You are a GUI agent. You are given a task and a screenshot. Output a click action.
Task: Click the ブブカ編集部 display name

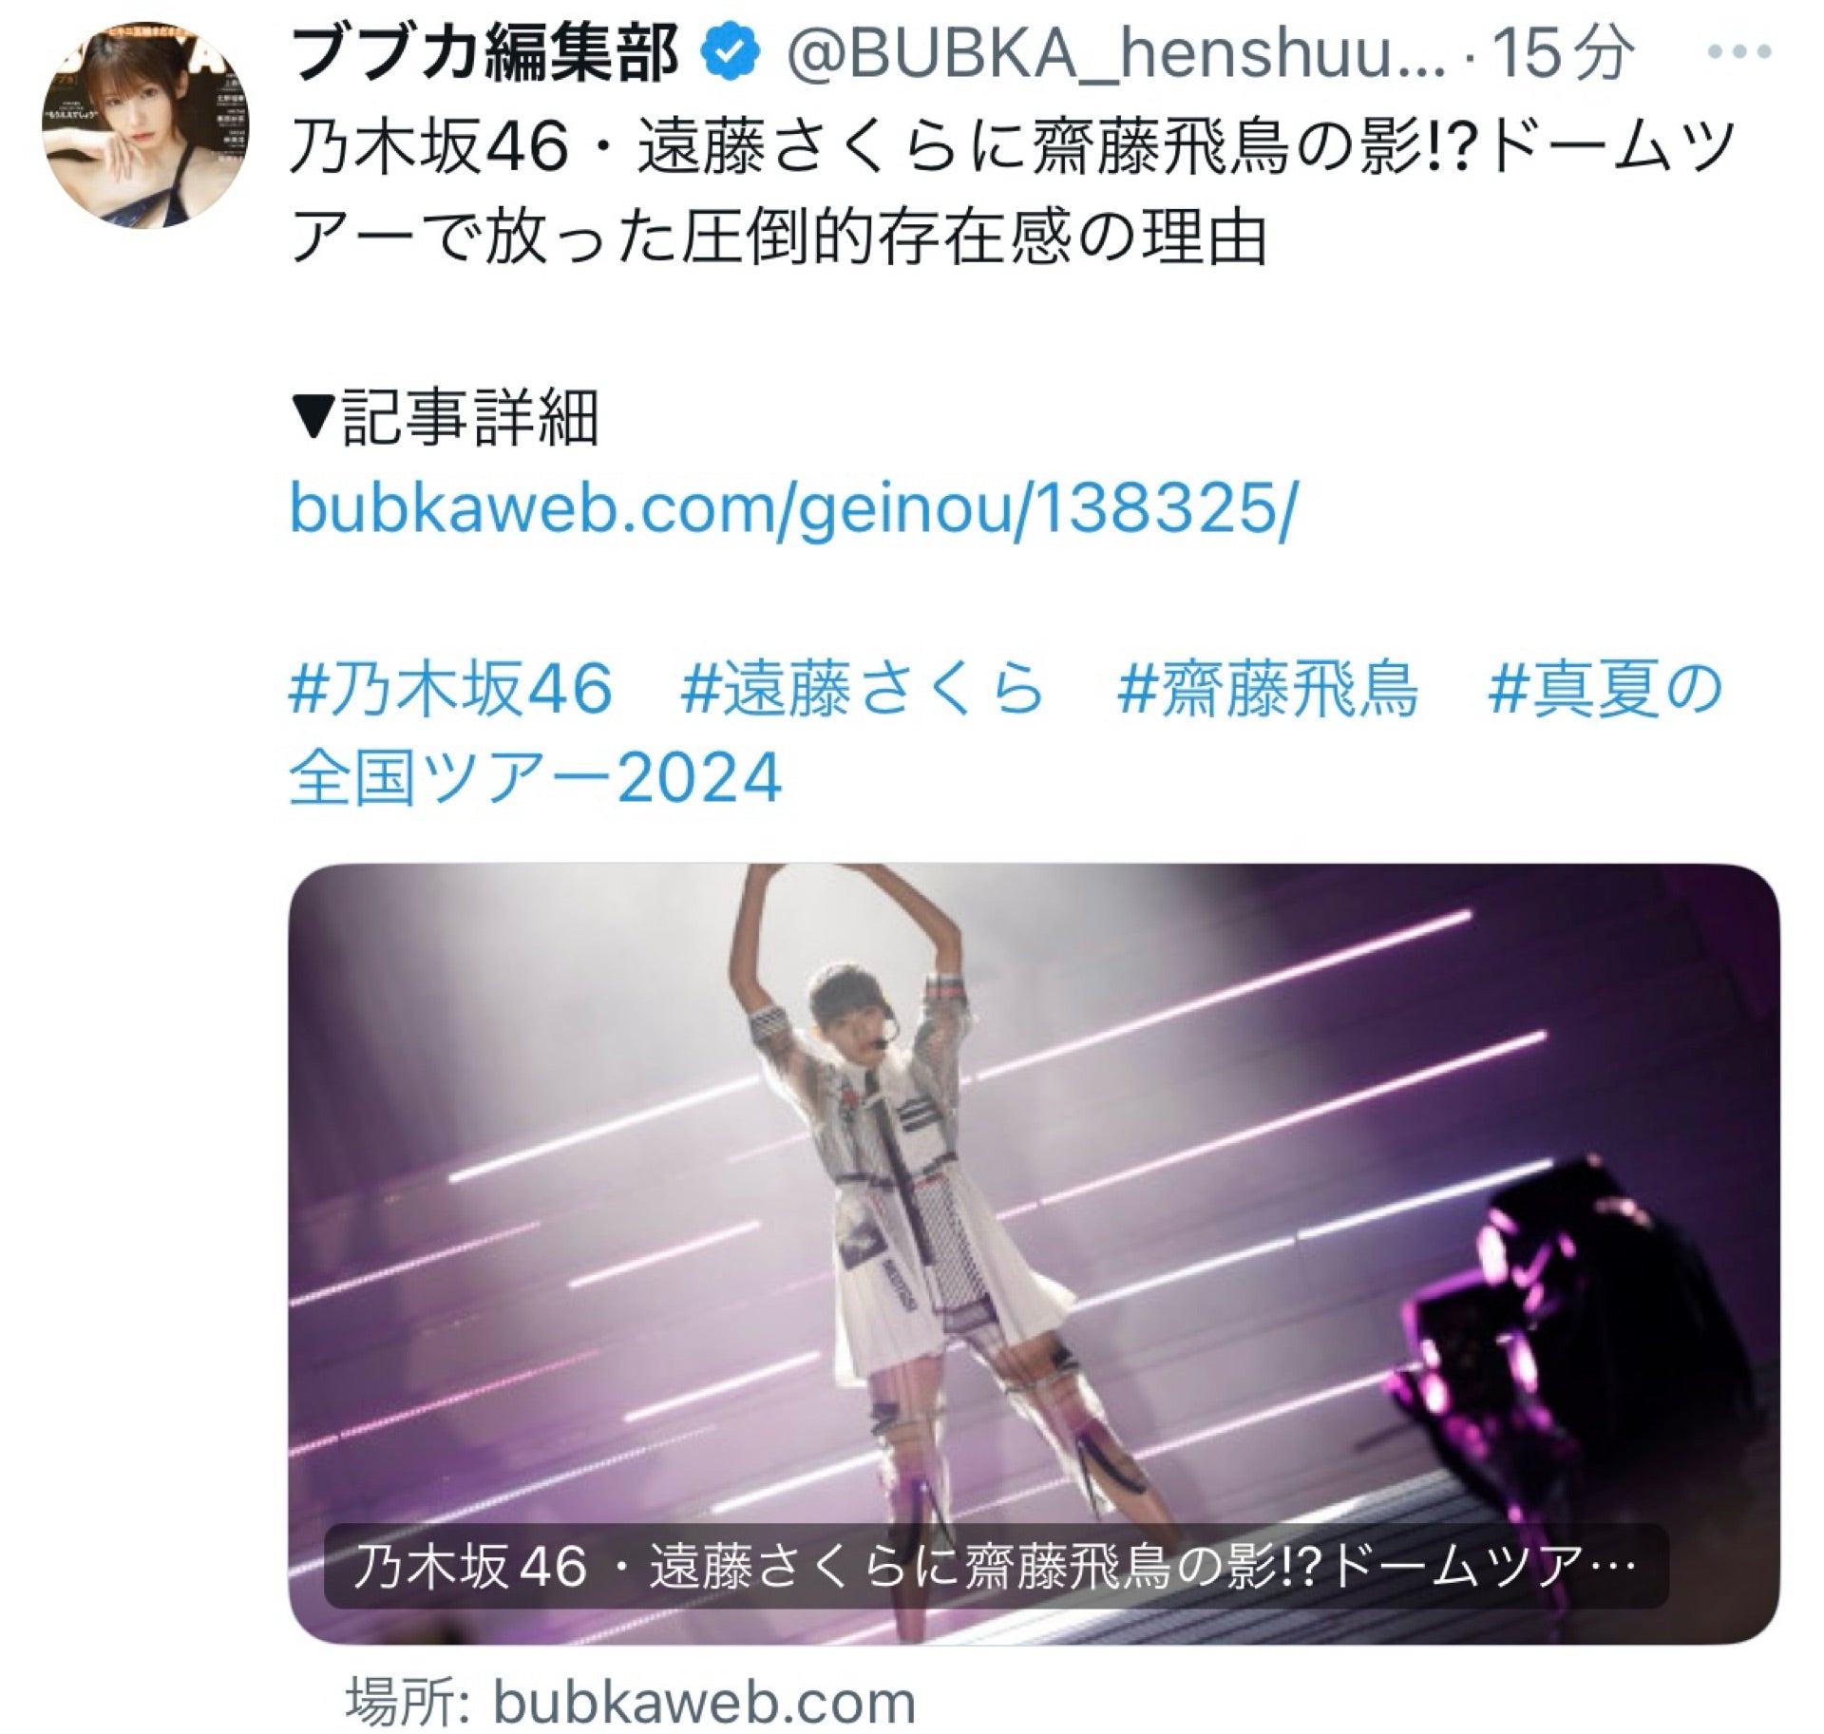(x=488, y=55)
